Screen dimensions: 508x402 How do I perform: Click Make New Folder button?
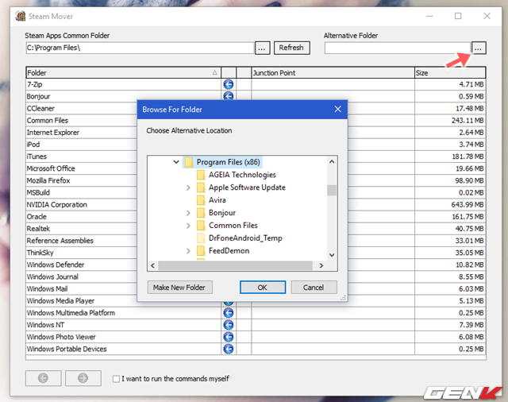click(180, 288)
